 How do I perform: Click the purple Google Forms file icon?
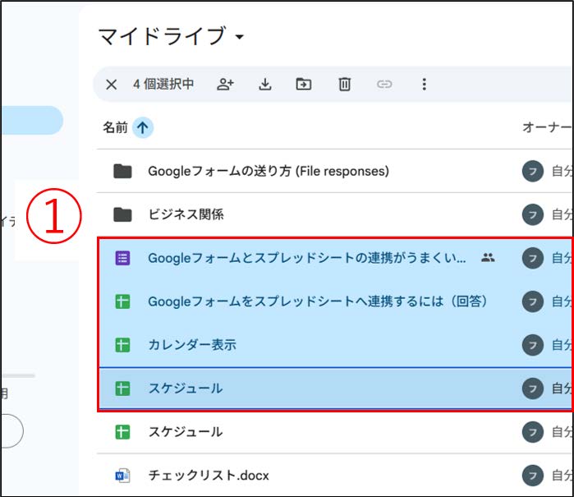(x=122, y=258)
